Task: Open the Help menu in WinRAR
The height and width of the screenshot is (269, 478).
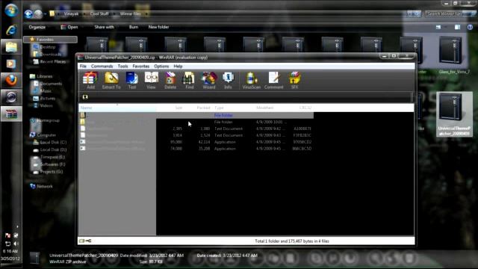Action: [x=178, y=67]
